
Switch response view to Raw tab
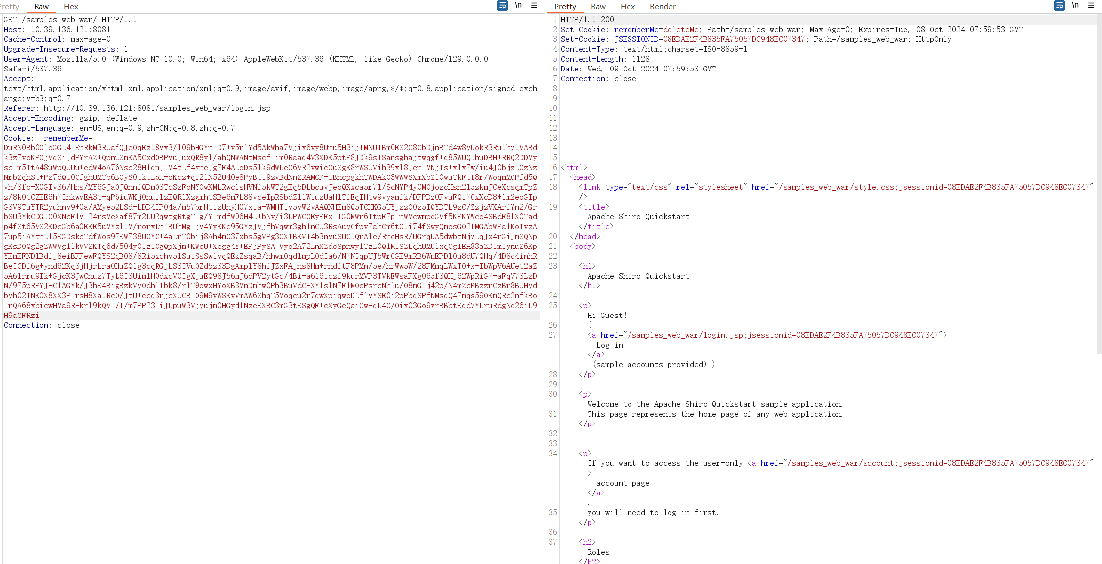598,6
